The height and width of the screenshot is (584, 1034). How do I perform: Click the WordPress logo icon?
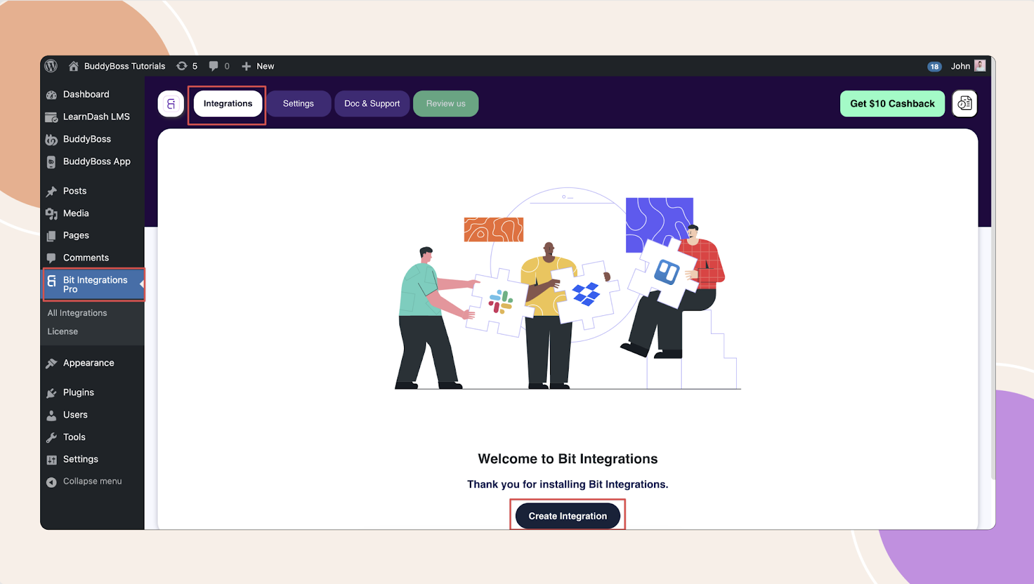click(51, 66)
